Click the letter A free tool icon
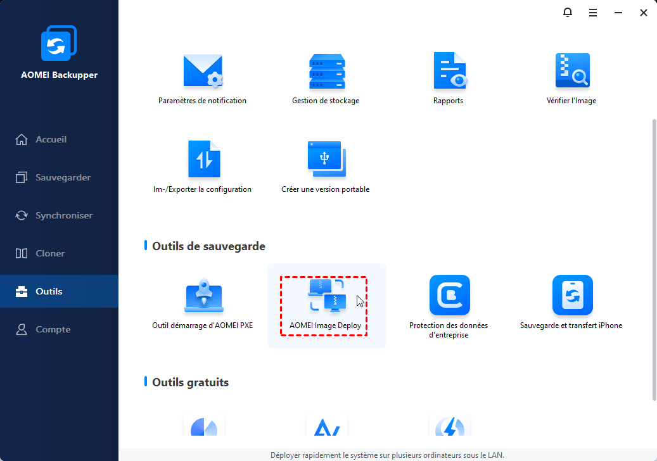 coord(327,425)
